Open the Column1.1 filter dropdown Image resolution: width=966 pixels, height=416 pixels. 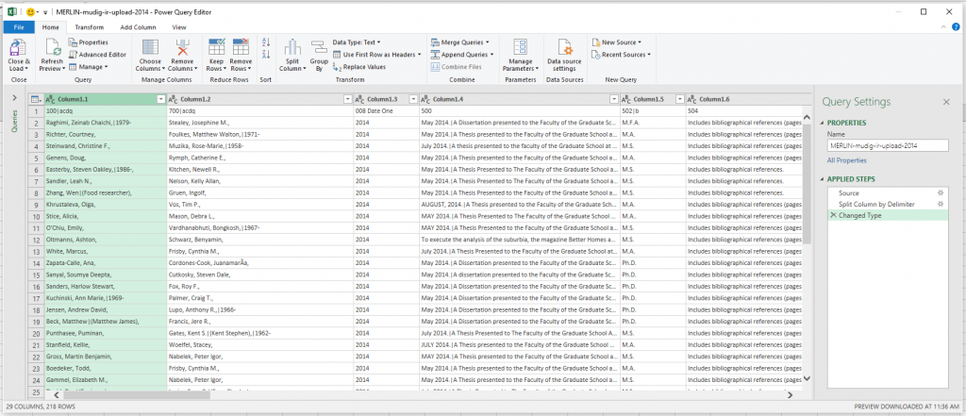tap(160, 99)
